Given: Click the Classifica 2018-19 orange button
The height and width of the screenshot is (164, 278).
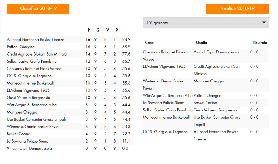Looking at the screenshot, I should pos(38,9).
